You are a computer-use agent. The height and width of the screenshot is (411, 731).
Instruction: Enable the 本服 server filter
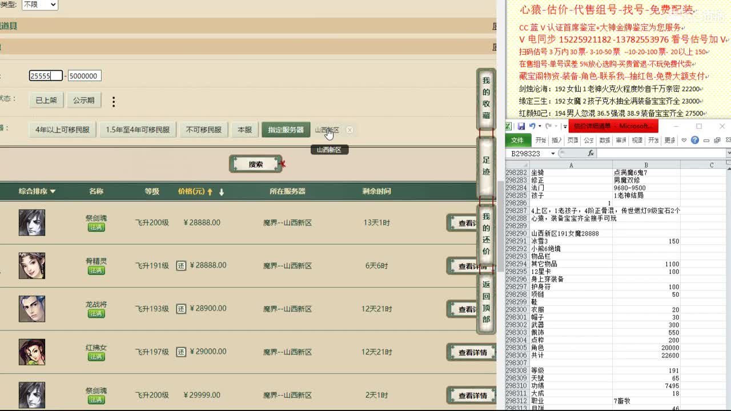click(x=244, y=130)
